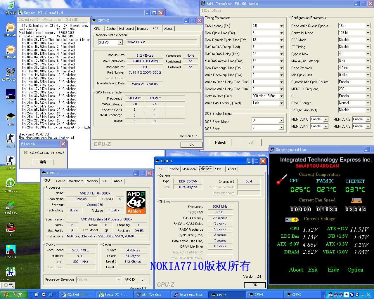
Task: Open the memTest desktop shortcut
Action: [11, 207]
